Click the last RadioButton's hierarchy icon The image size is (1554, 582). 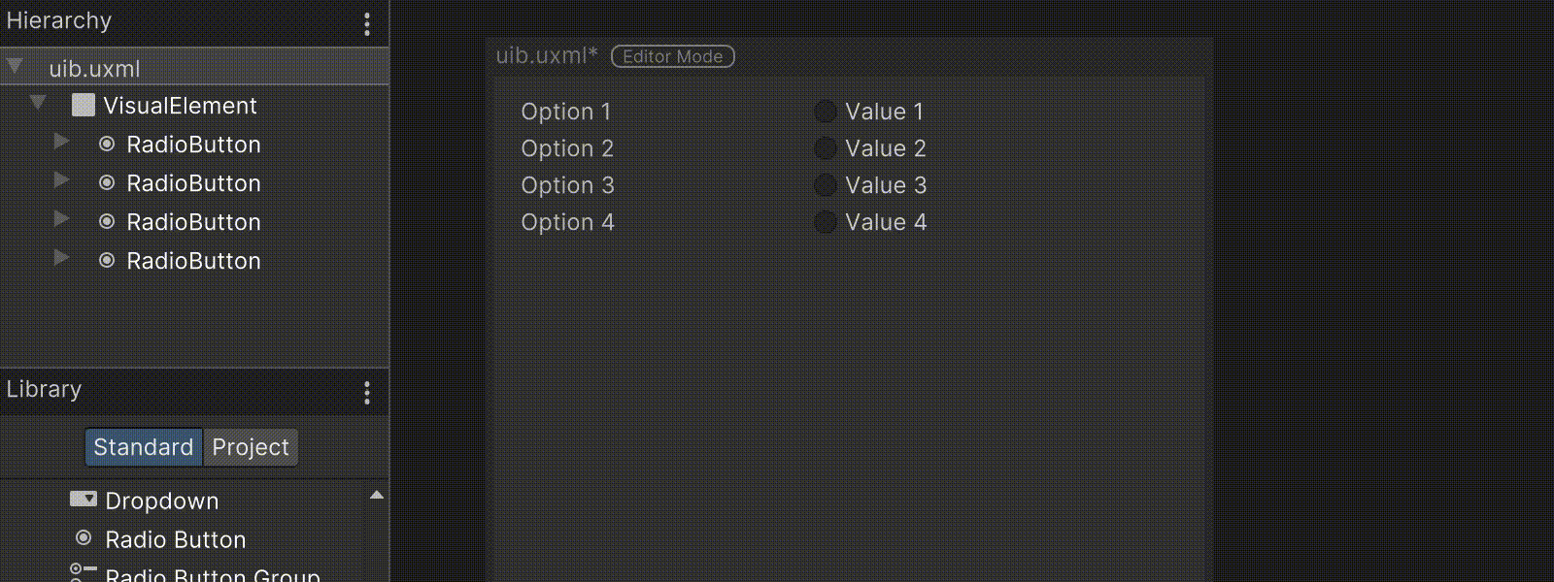(107, 261)
